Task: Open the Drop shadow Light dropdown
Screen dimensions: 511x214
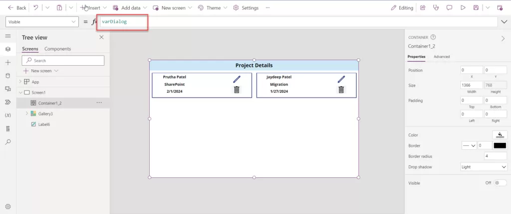Action: (484, 167)
